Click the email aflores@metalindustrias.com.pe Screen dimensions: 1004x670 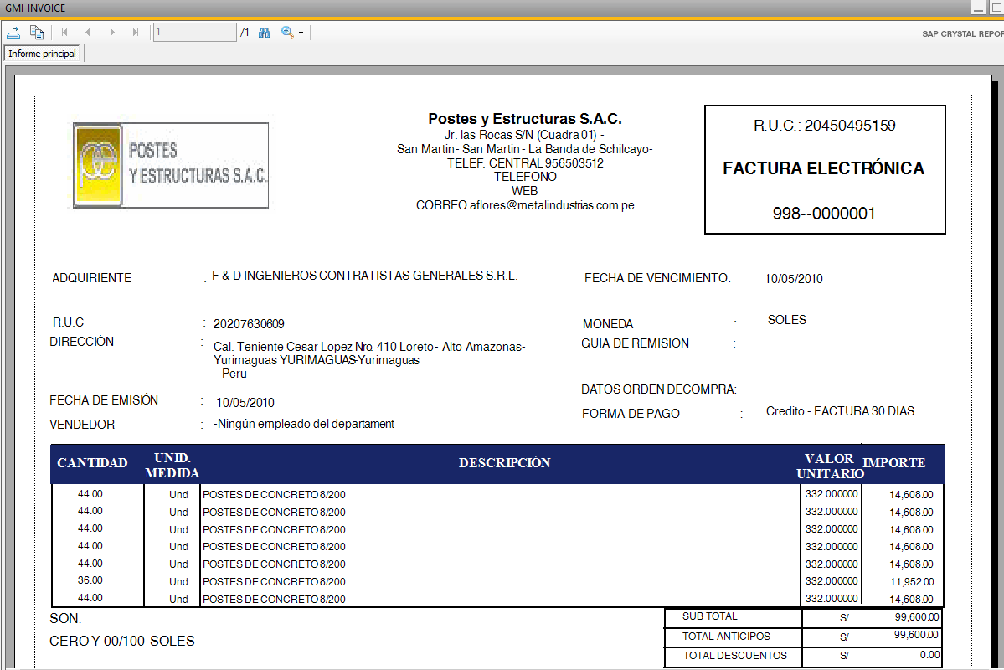tap(552, 206)
